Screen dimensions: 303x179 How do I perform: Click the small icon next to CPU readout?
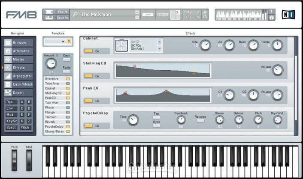(x=205, y=17)
